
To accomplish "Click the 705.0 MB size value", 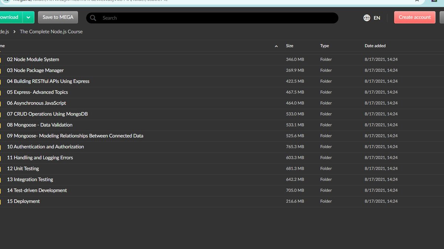I will [x=295, y=190].
